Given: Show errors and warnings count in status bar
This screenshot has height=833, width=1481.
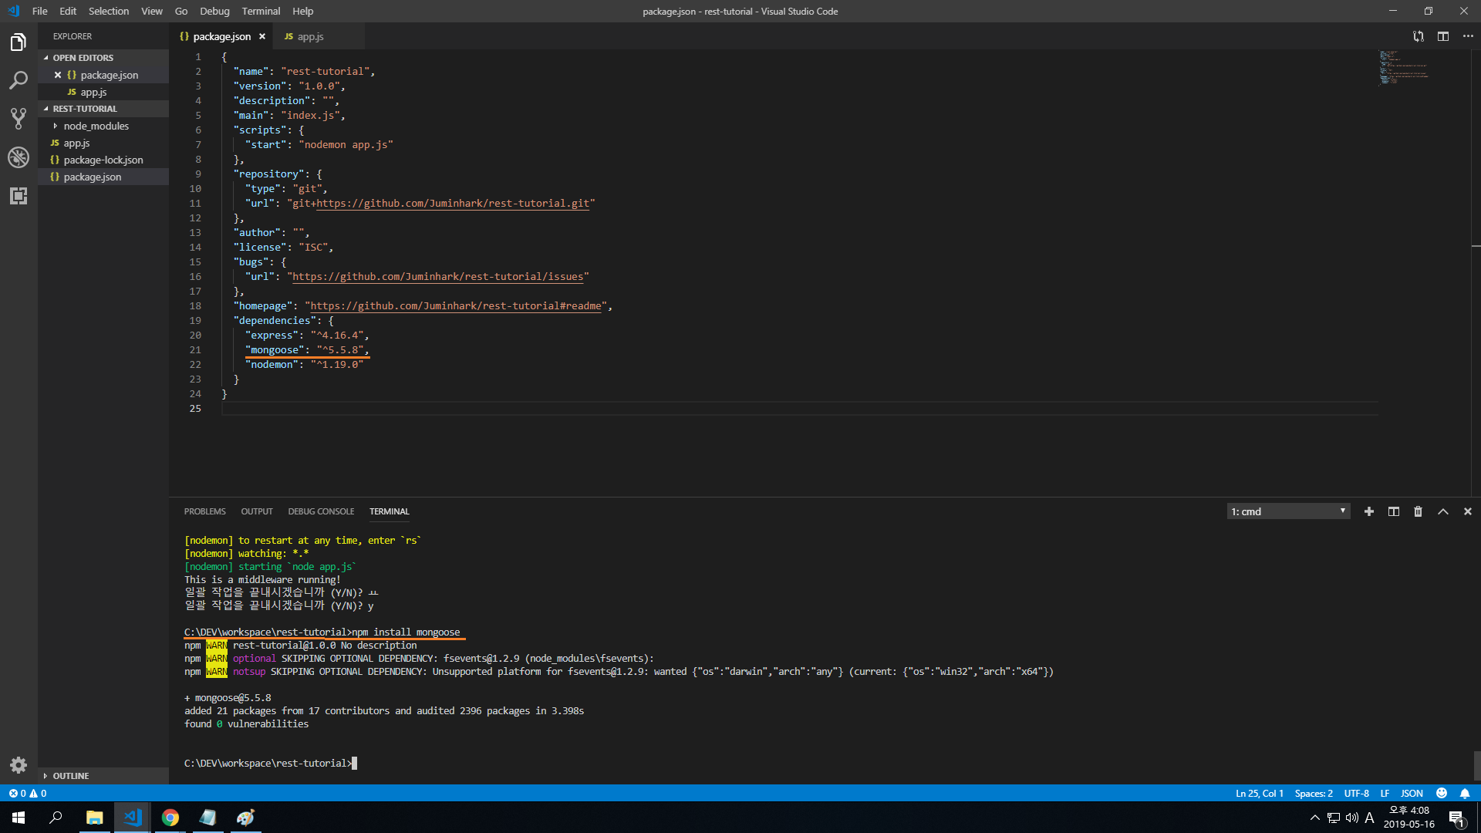Looking at the screenshot, I should [28, 793].
